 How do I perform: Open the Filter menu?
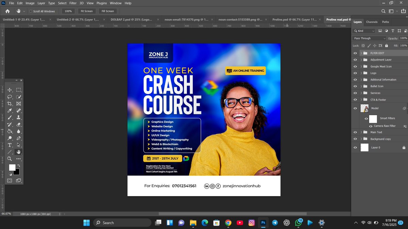click(73, 3)
